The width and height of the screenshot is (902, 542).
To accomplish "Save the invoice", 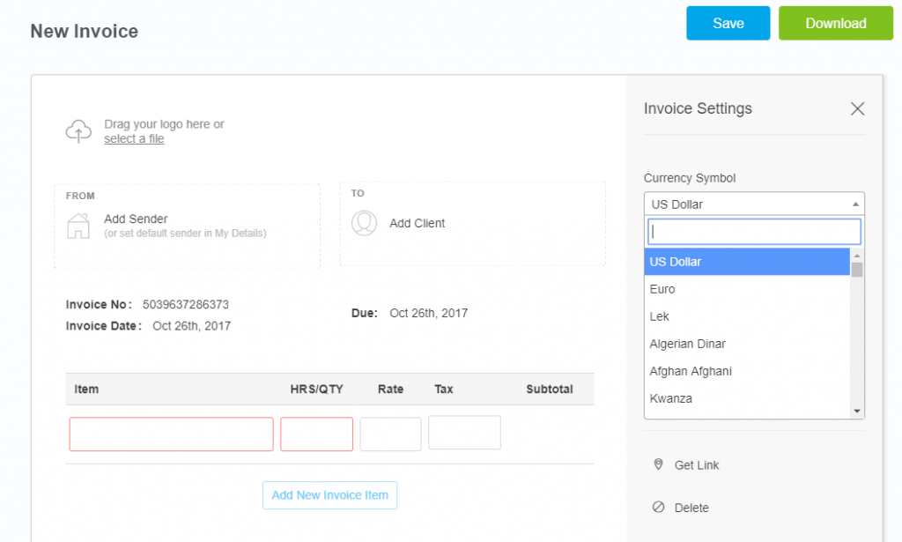I will tap(728, 23).
